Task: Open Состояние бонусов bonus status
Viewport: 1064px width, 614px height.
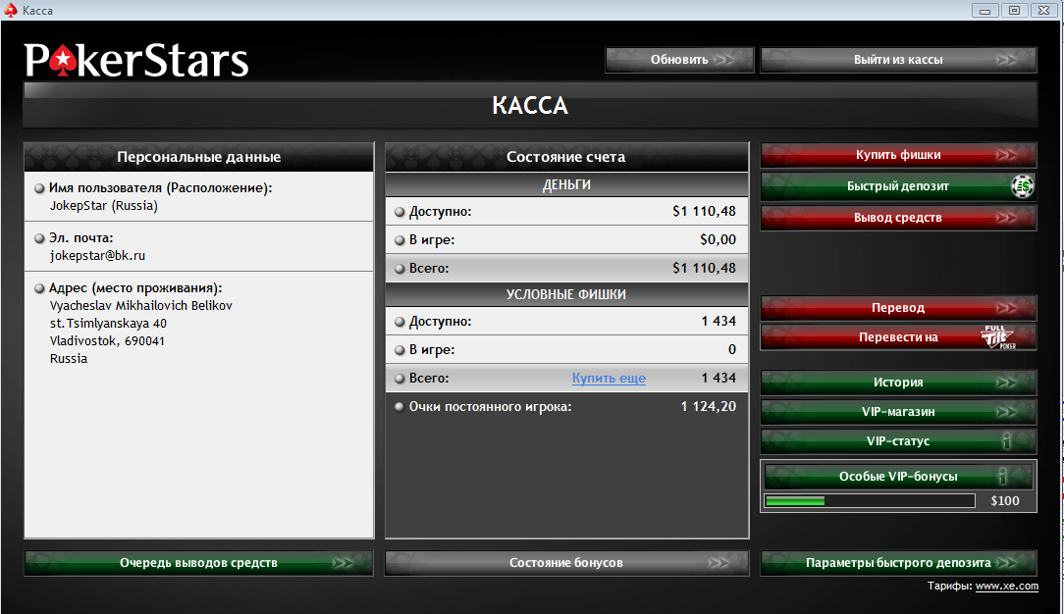Action: 566,562
